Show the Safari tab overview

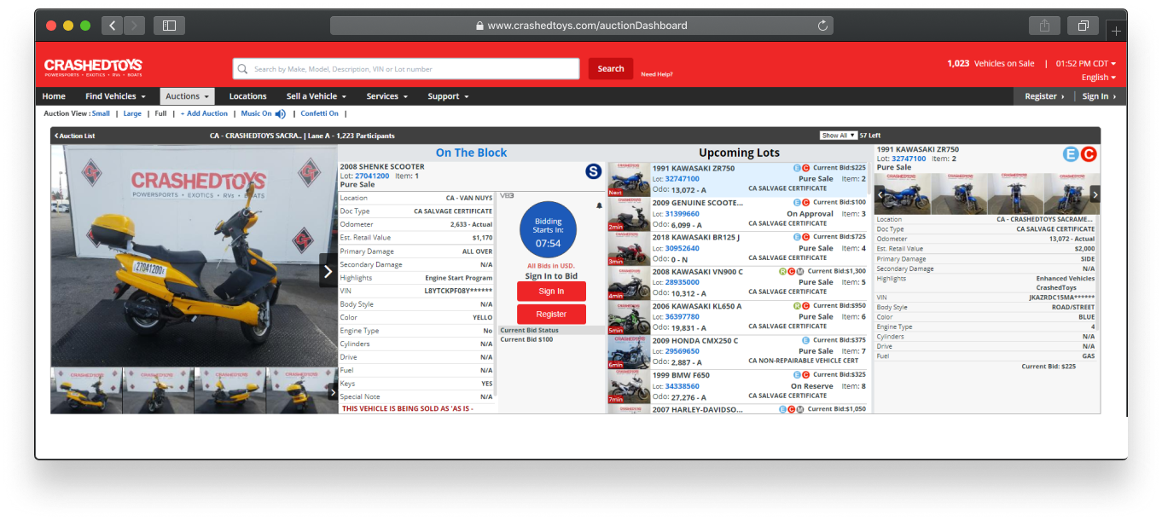click(x=1083, y=26)
